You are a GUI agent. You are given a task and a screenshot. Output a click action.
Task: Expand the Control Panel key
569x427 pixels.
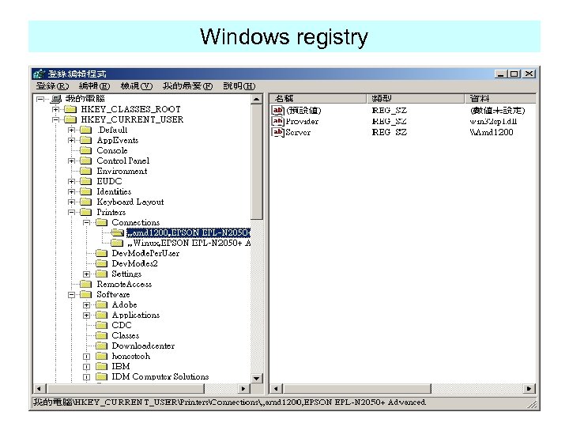click(71, 161)
